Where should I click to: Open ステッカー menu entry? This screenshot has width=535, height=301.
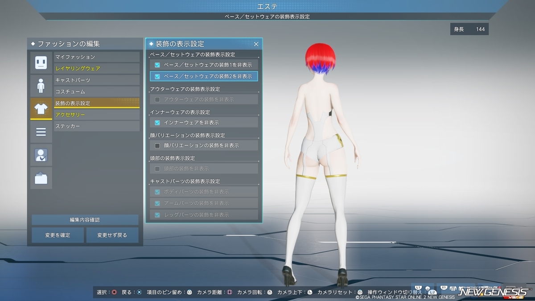tap(97, 126)
